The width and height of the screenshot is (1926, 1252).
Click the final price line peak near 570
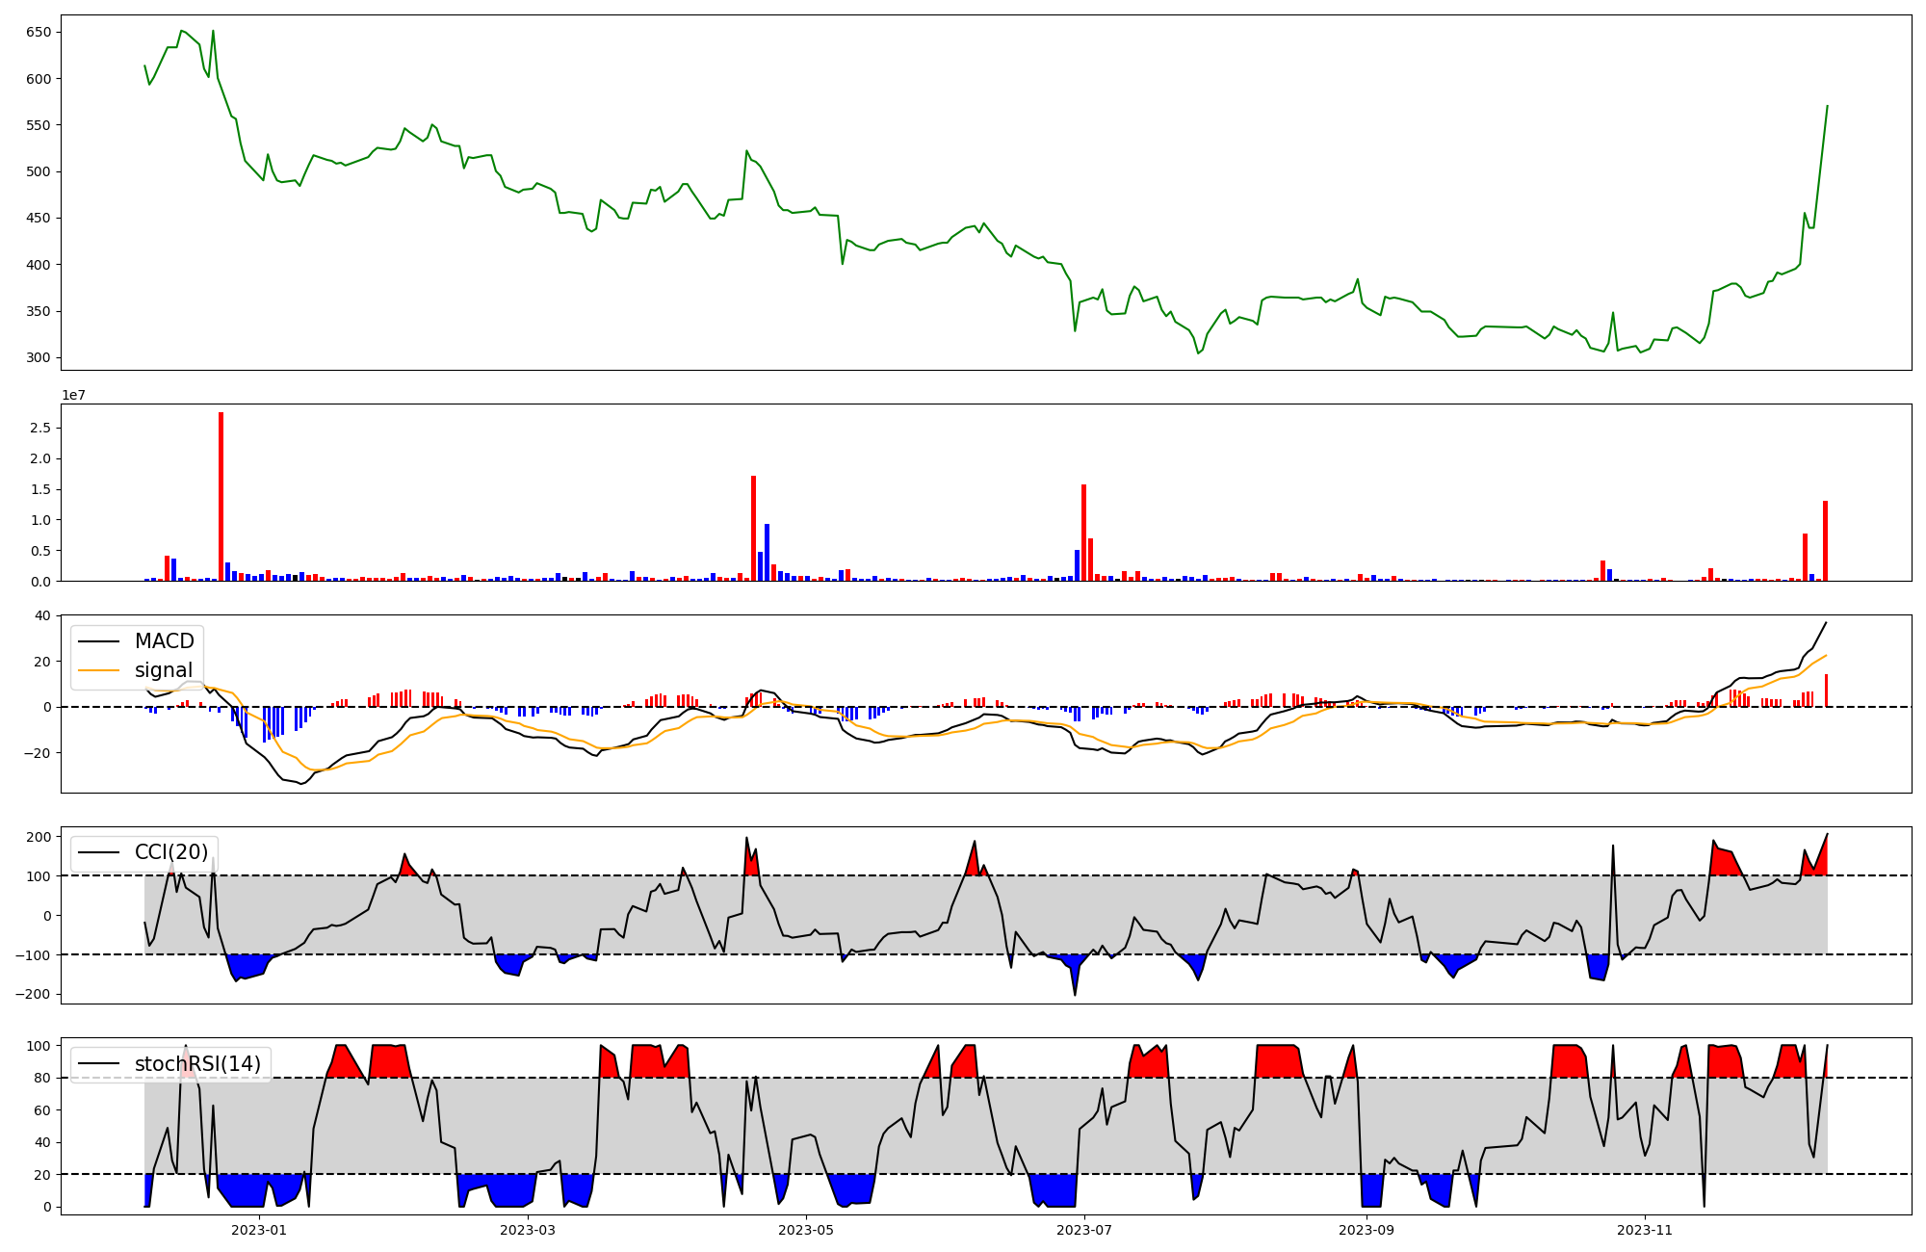pyautogui.click(x=1827, y=107)
